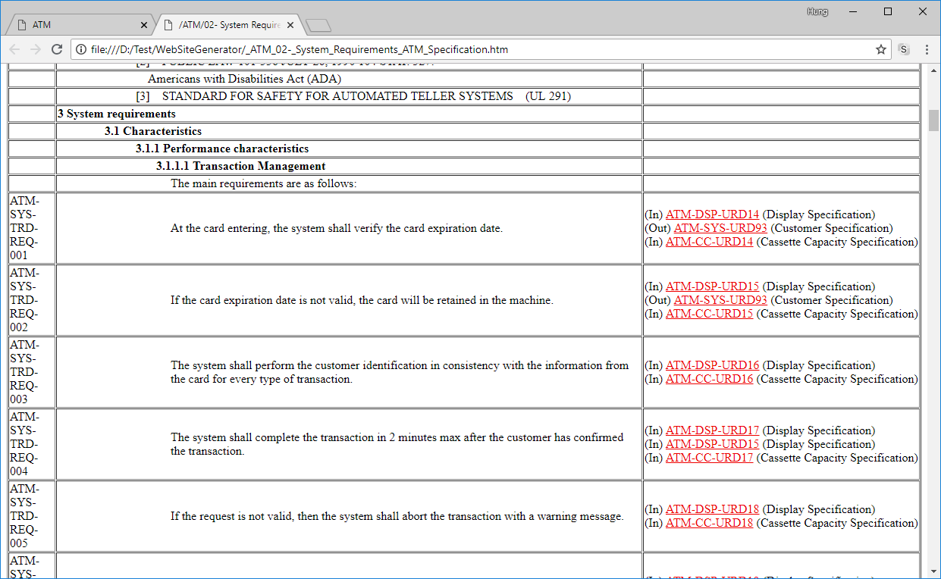Open the ATM-DSP-URD17 link

coord(712,430)
